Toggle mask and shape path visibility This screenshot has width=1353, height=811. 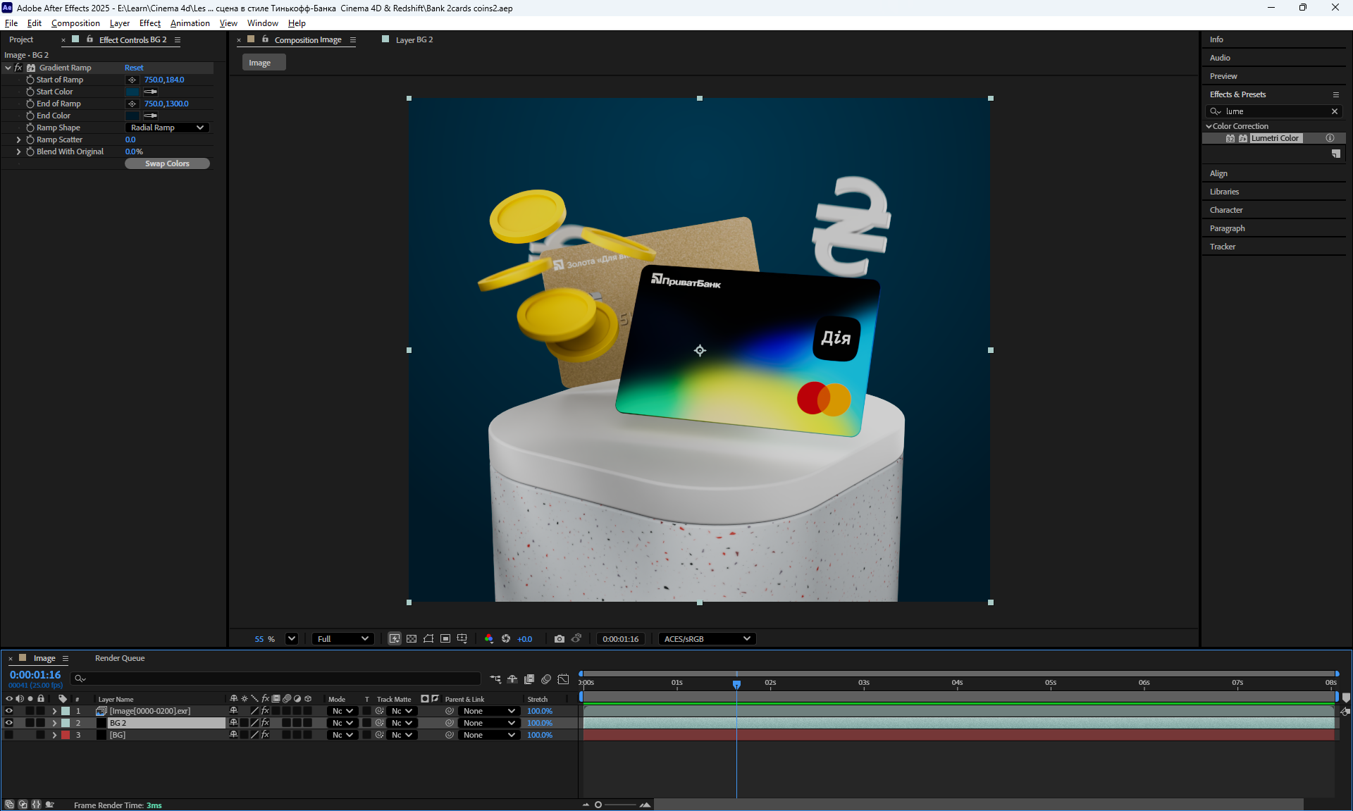point(428,639)
